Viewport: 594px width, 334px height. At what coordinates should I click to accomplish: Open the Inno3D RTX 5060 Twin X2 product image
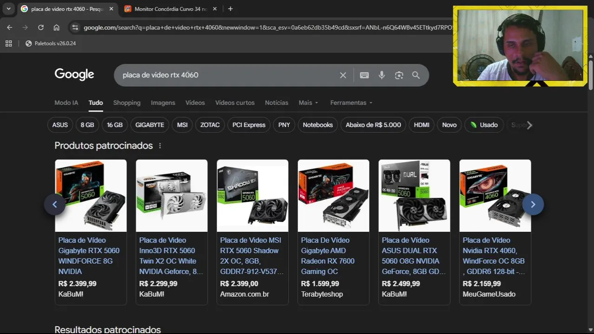[172, 196]
